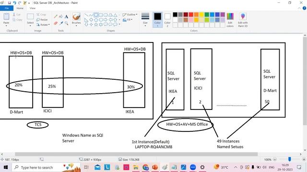Image resolution: width=307 pixels, height=172 pixels.
Task: Open Task View on the taskbar
Action: [x=86, y=167]
